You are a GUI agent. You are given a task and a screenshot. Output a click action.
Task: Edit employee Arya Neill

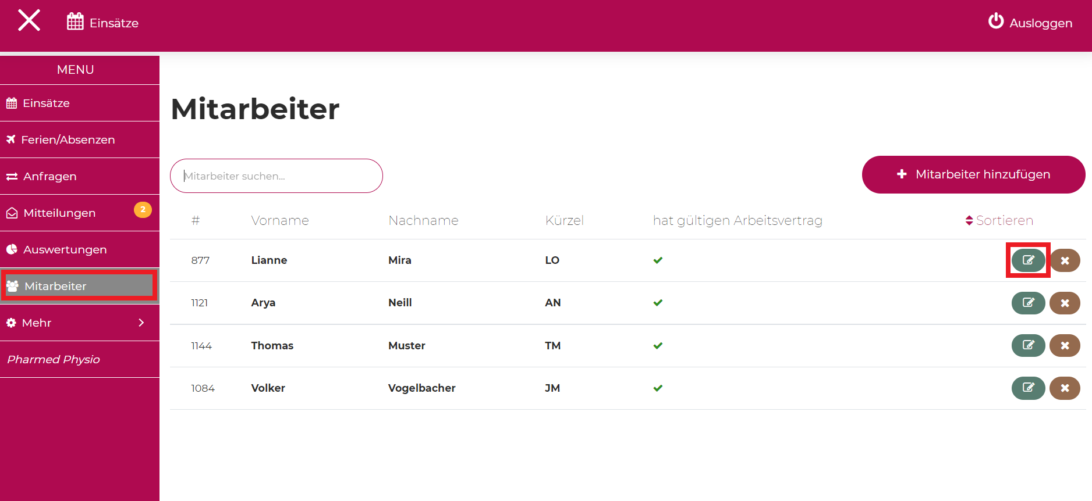click(x=1028, y=303)
